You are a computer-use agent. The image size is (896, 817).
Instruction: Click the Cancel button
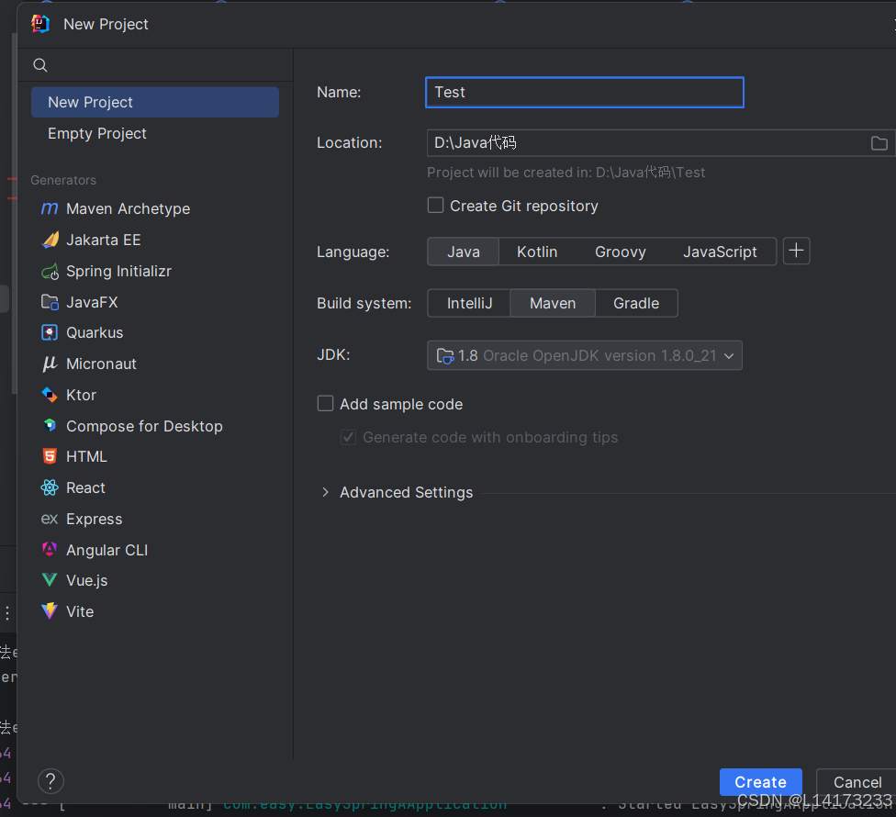point(857,781)
